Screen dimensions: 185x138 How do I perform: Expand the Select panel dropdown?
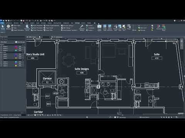click(3, 32)
